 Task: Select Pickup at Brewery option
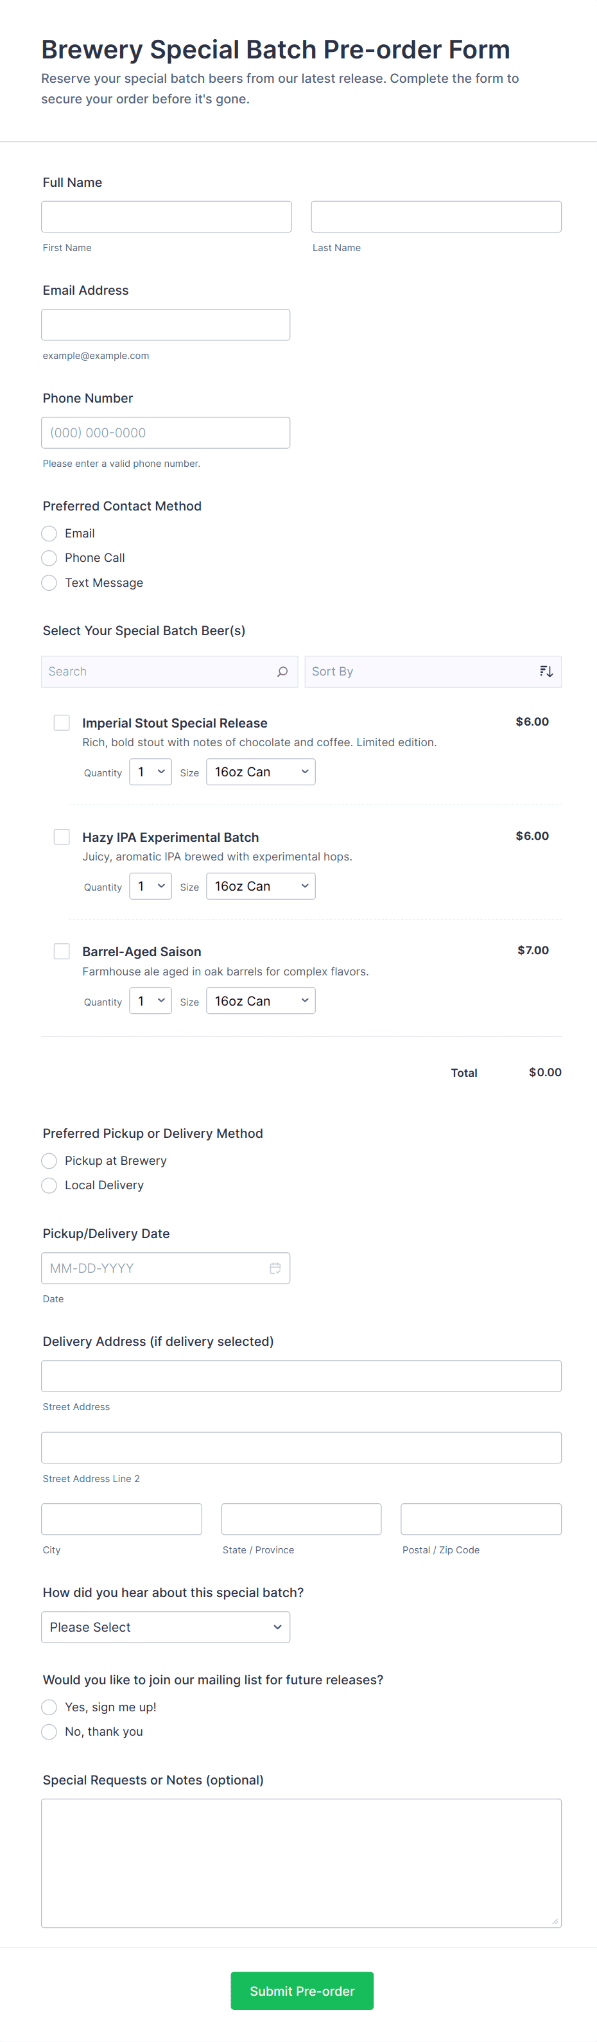pos(49,1160)
